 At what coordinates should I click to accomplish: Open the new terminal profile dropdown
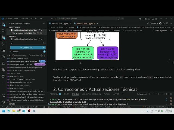pos(152,94)
